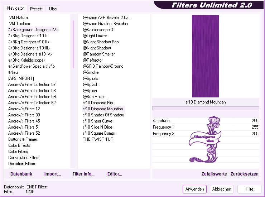Choose @SF!0 RainbowGround filter
The image size is (265, 197).
(x=103, y=66)
